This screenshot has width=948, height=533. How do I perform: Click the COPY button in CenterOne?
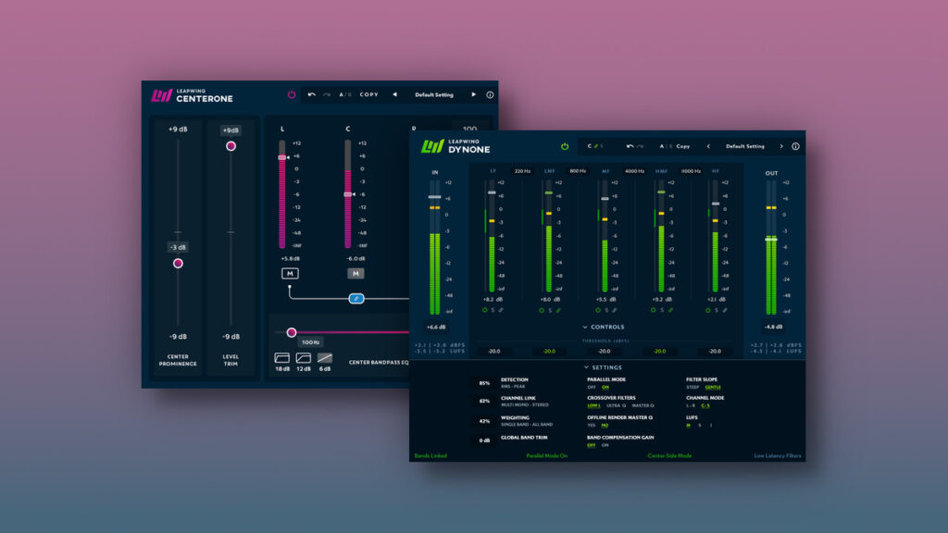(369, 94)
